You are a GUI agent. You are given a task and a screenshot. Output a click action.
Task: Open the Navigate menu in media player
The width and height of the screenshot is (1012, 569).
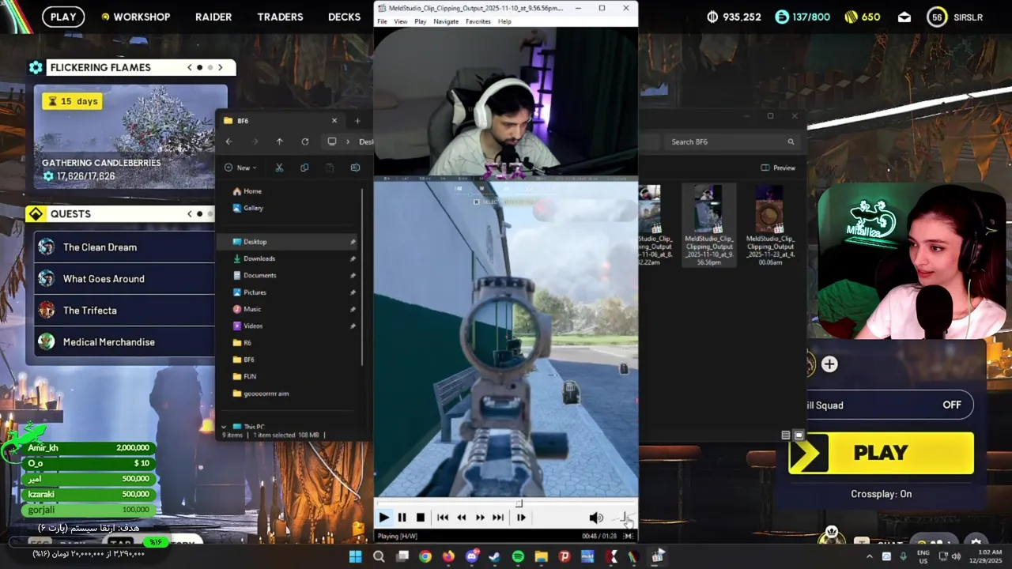tap(446, 21)
